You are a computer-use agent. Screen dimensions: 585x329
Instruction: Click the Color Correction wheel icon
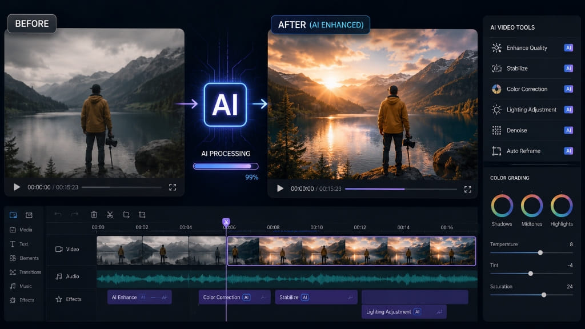point(496,89)
